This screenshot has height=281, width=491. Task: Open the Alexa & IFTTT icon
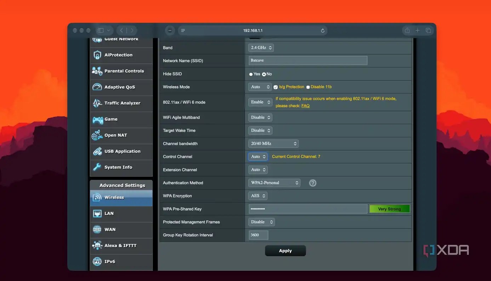point(97,245)
